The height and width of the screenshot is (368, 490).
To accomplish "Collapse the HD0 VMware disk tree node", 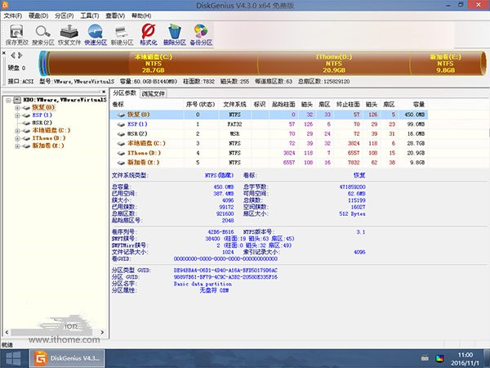I will tap(5, 101).
